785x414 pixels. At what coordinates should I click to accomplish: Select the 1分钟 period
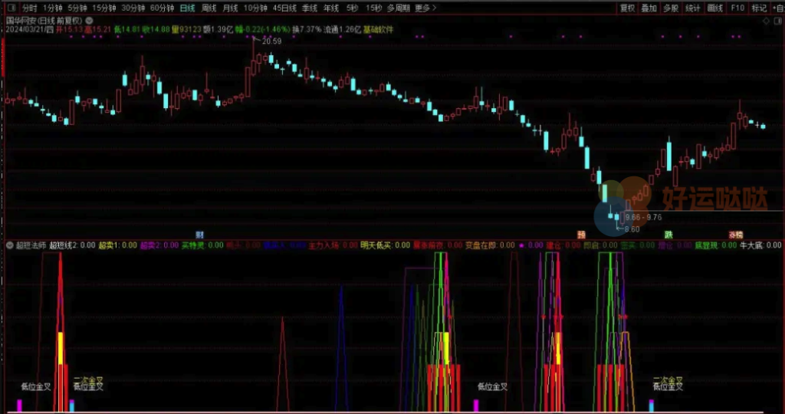click(53, 8)
